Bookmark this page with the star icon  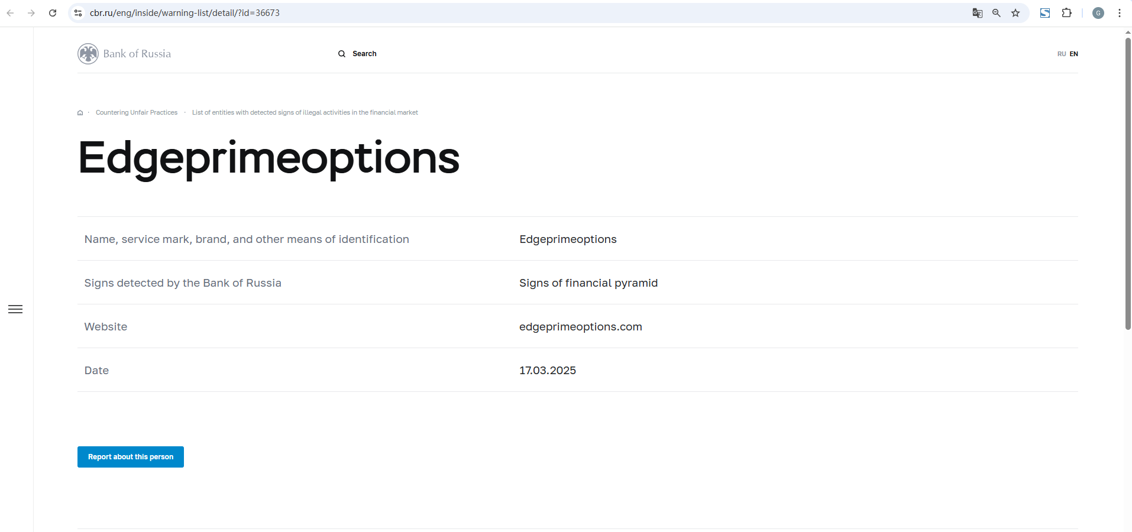tap(1015, 13)
